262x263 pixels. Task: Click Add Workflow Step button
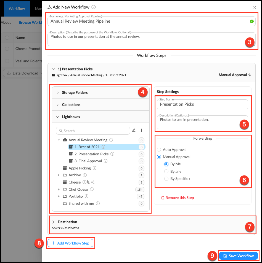71,243
